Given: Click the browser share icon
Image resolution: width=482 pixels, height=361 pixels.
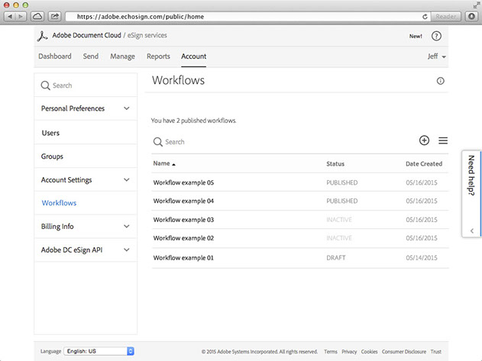Looking at the screenshot, I should (x=55, y=16).
